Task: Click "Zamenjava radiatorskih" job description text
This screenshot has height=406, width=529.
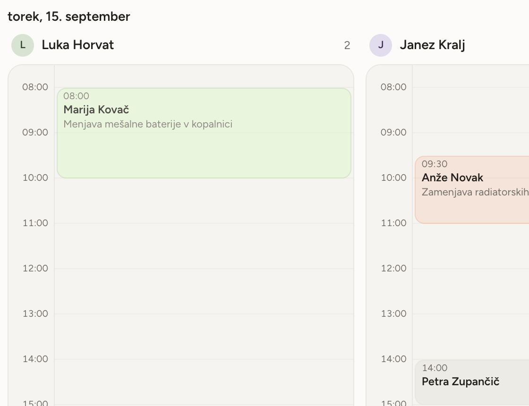Action: tap(475, 192)
